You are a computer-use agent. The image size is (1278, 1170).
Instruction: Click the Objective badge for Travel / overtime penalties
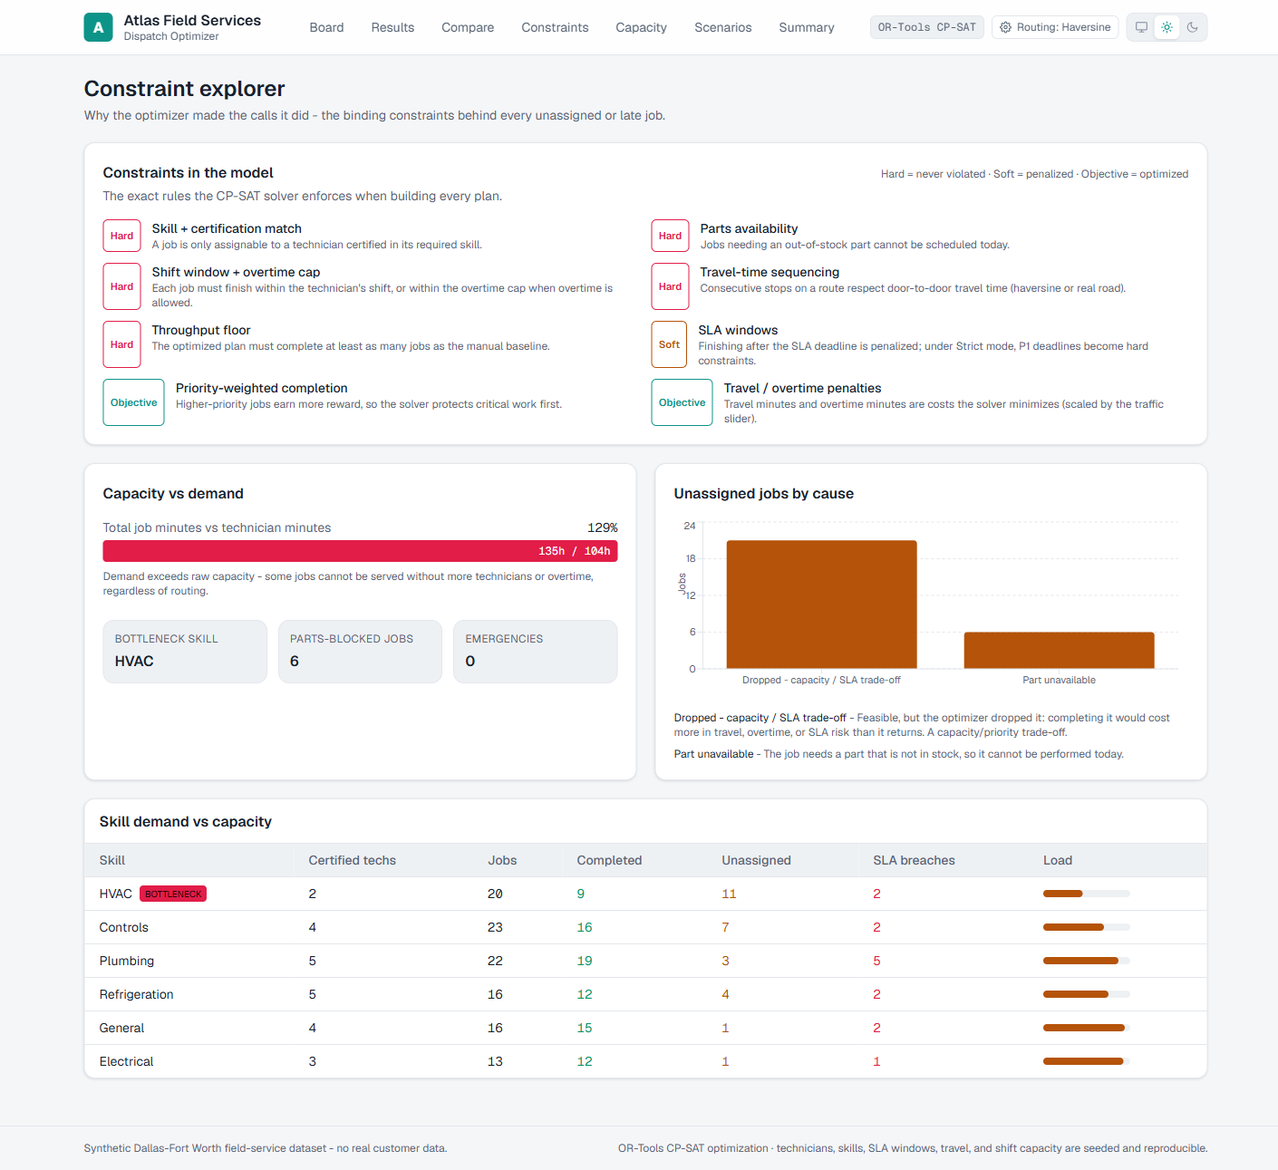point(682,402)
